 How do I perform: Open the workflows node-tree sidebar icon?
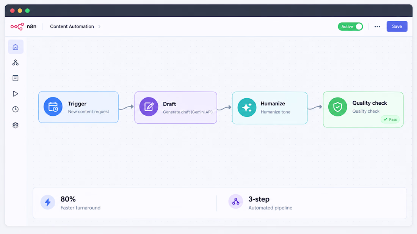pos(16,63)
